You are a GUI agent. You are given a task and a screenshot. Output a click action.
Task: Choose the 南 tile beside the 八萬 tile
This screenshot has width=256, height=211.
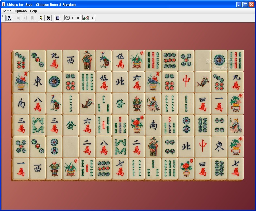pos(21,103)
